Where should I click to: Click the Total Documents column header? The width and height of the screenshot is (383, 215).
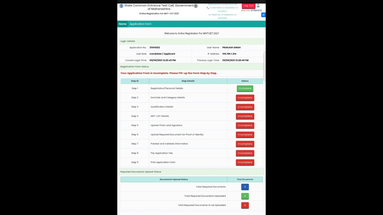[x=245, y=179]
